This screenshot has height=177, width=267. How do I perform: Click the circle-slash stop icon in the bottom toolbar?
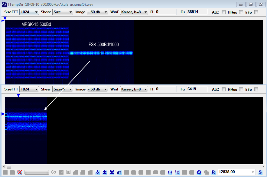point(54,172)
